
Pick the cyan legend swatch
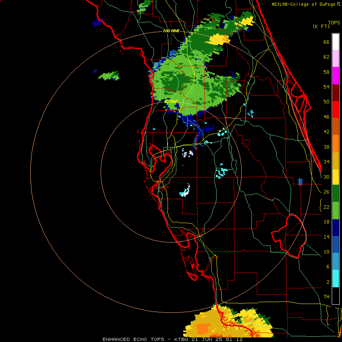(x=336, y=279)
